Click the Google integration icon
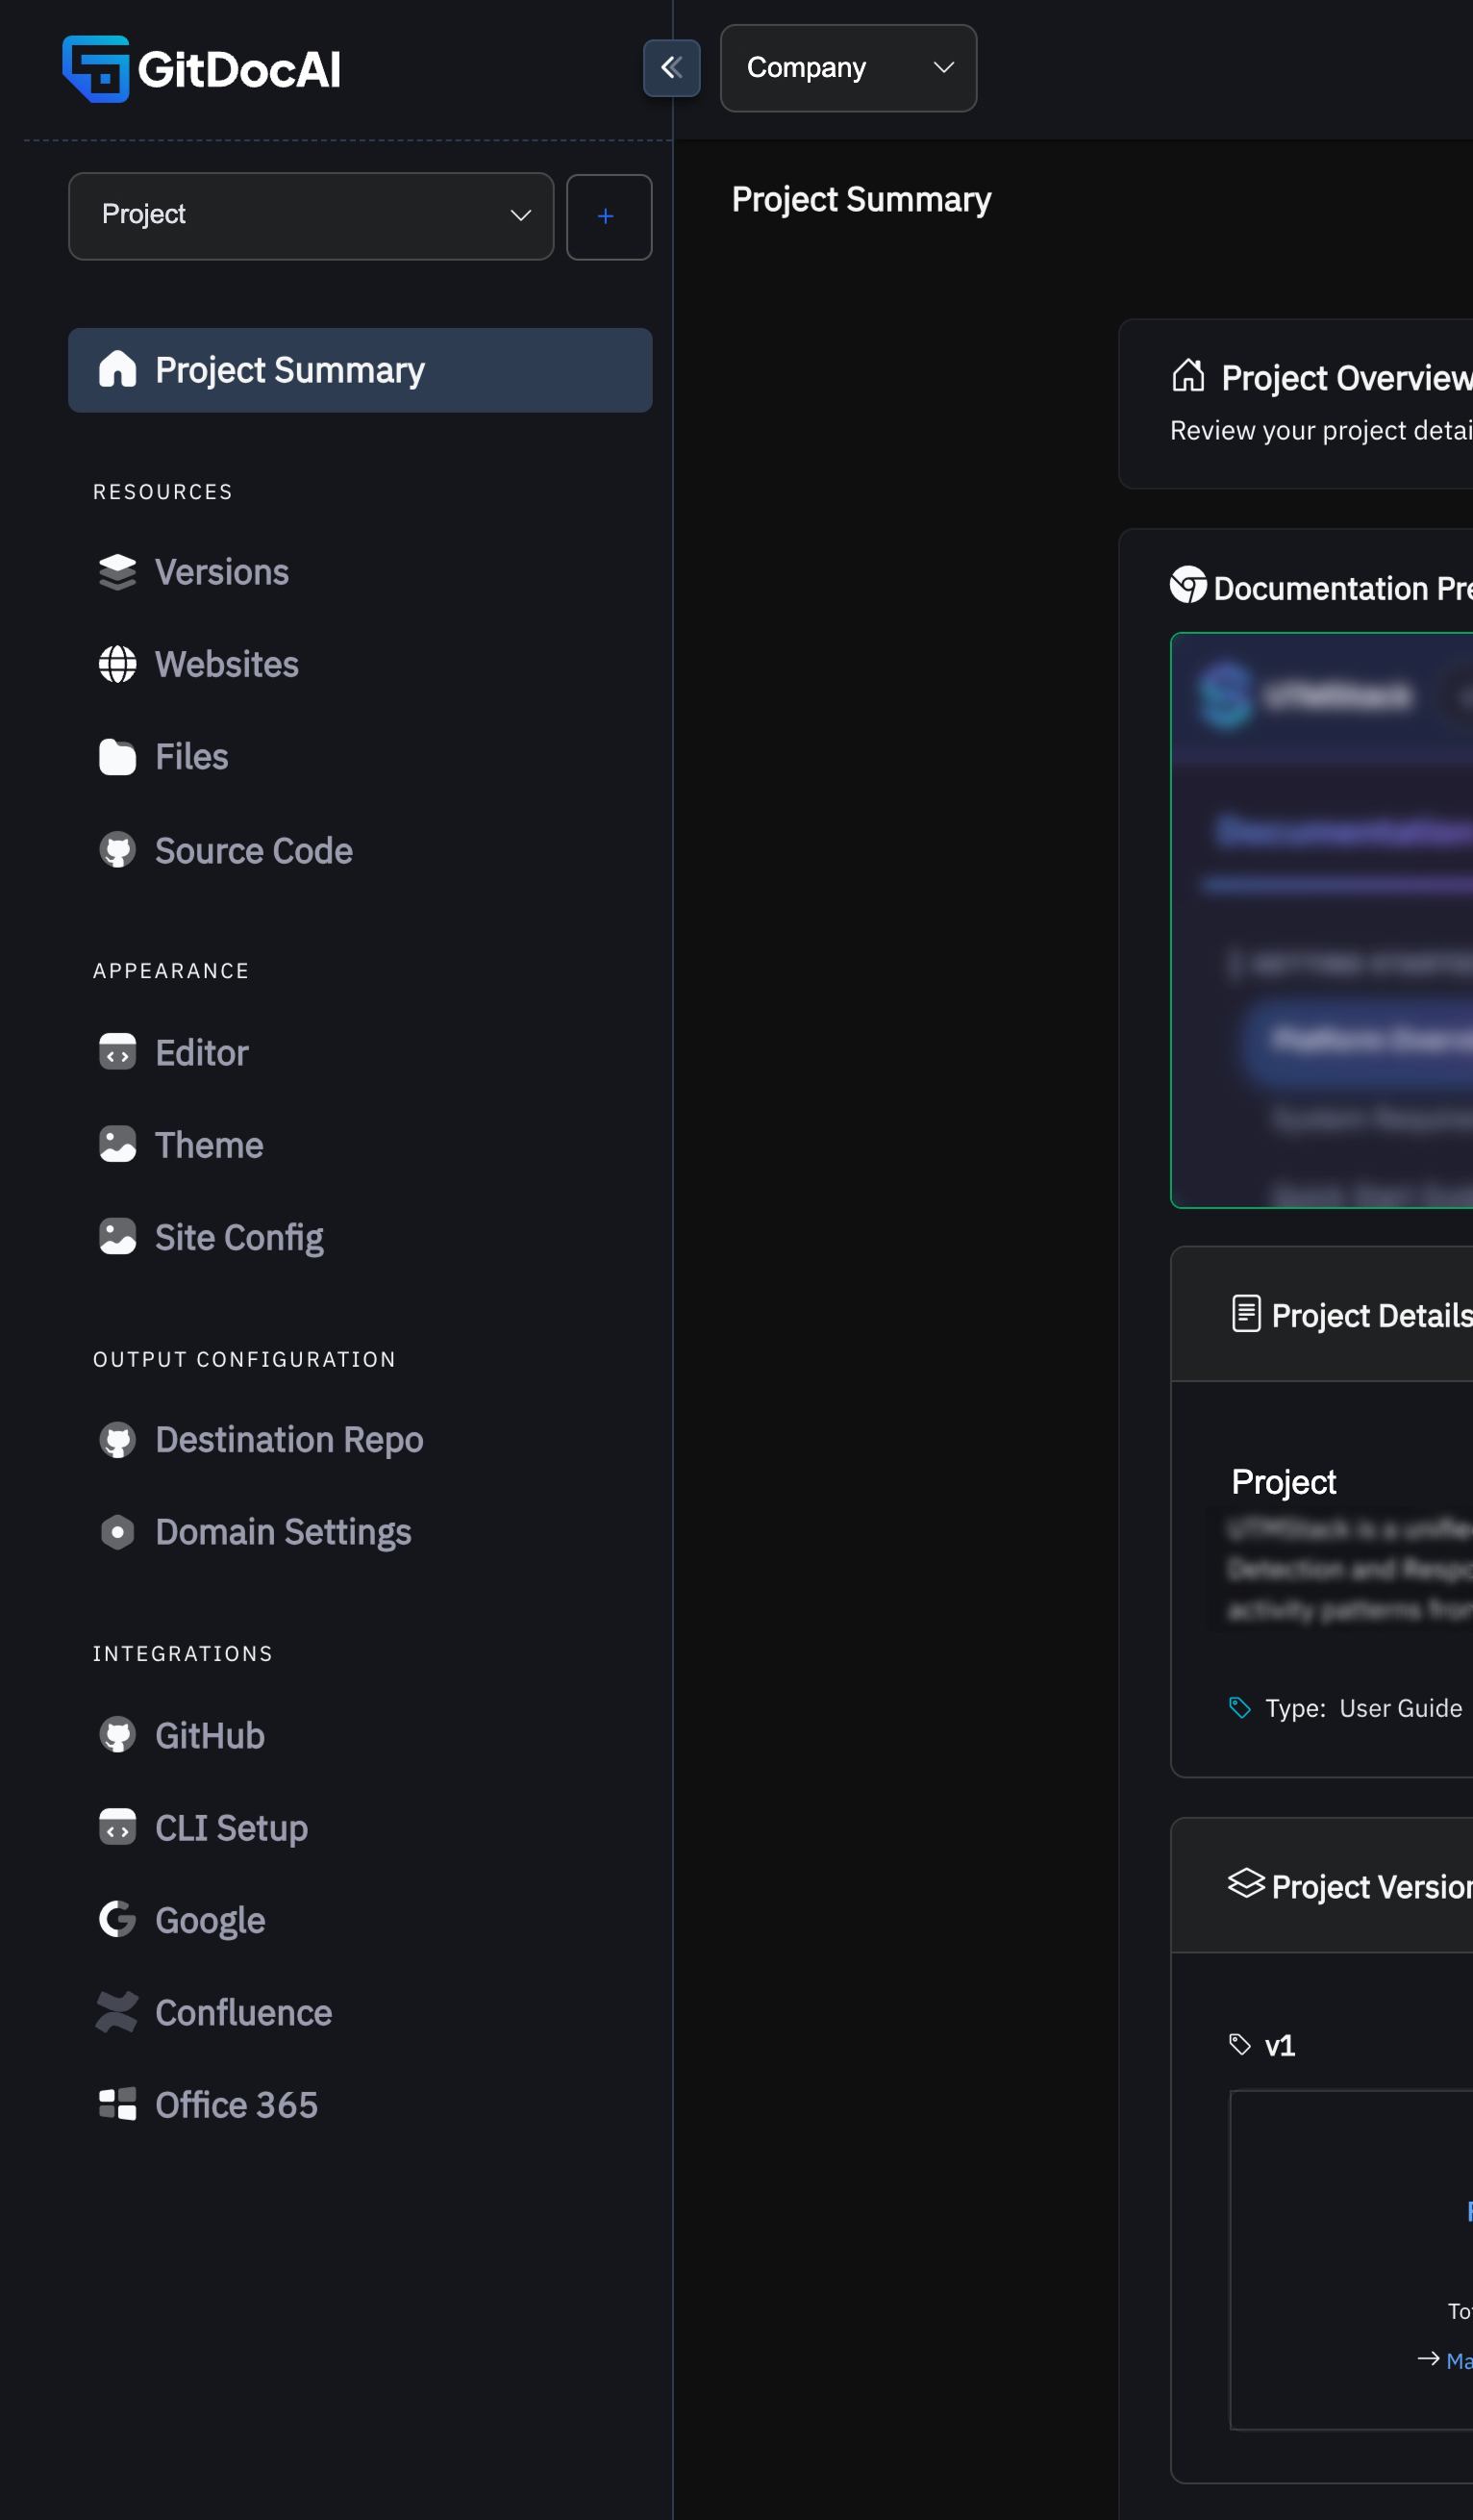Viewport: 1473px width, 2520px height. click(x=117, y=1919)
